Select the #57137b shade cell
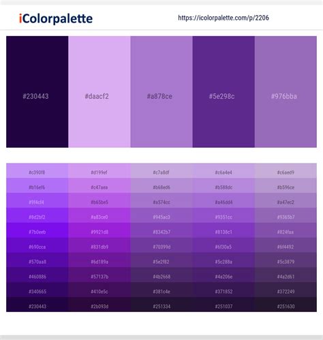This screenshot has height=340, width=323. [x=99, y=275]
